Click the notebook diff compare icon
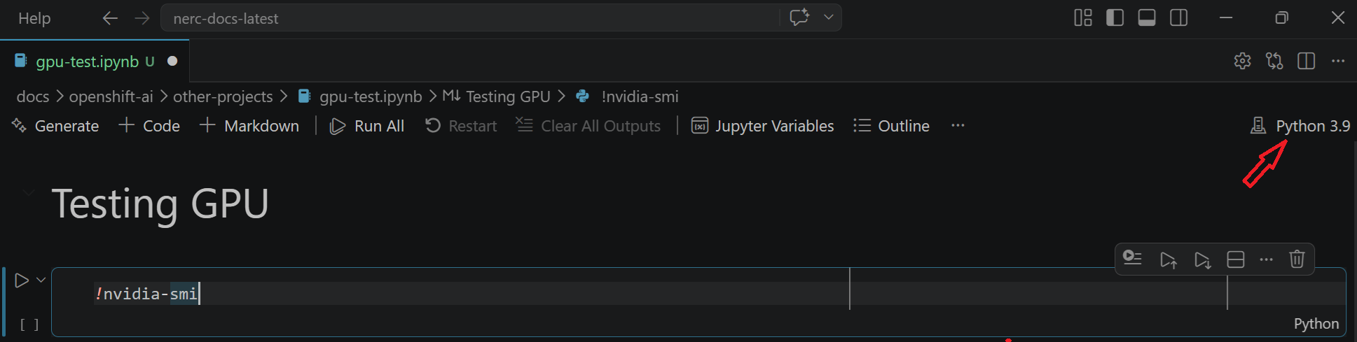Screen dimensions: 1357x342 1274,62
